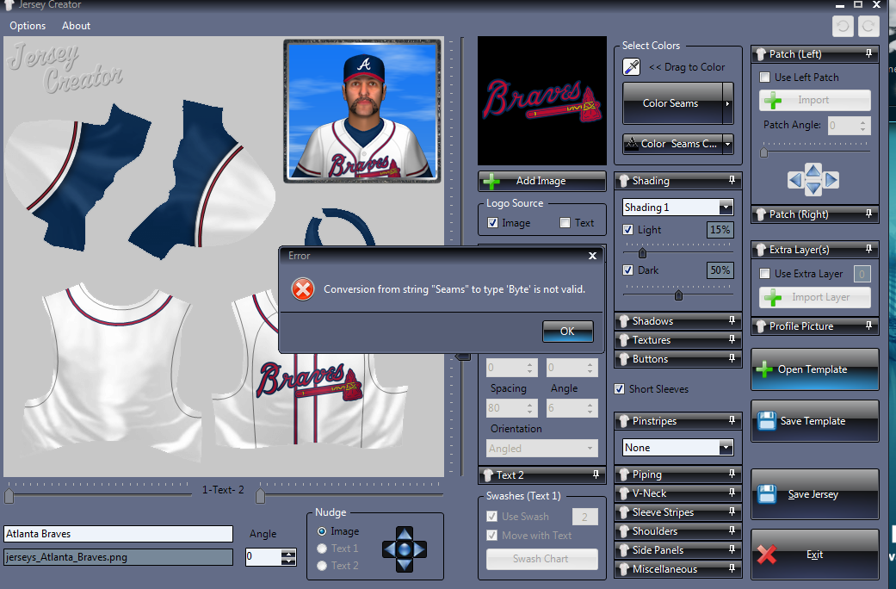Screen dimensions: 896x589
Task: Pin the Shading panel with its pushpin
Action: [732, 181]
